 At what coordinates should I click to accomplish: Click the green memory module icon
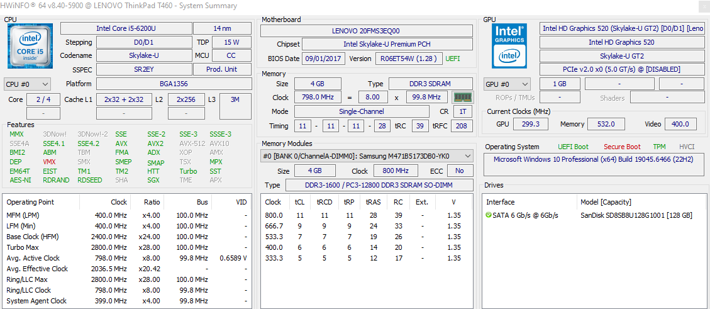462,98
